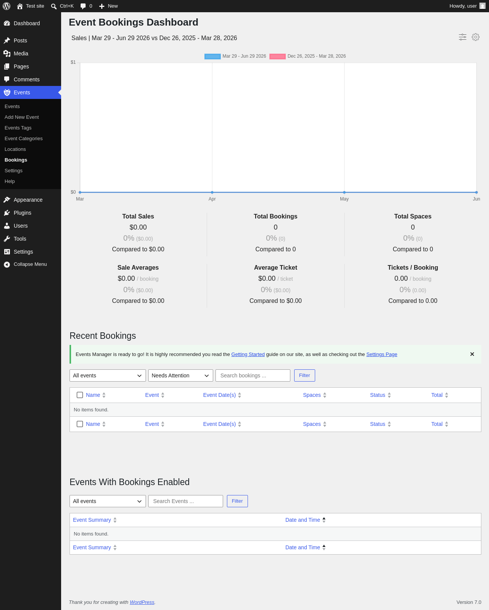Click Search bookings input field
Viewport: 489px width, 610px height.
point(253,375)
